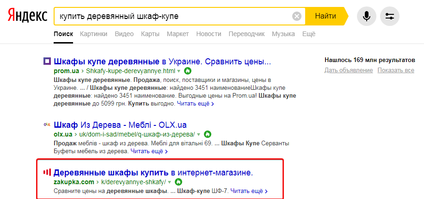Click the k/derevyannye-shkafy/ path link
The height and width of the screenshot is (199, 424).
133,182
